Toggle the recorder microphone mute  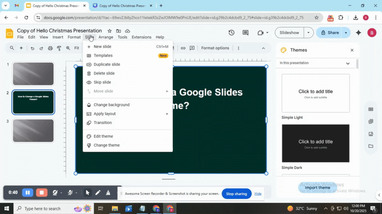click(70, 193)
